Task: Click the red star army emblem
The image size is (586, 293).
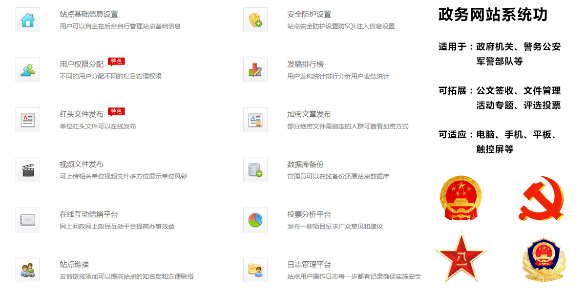Action: [x=460, y=256]
